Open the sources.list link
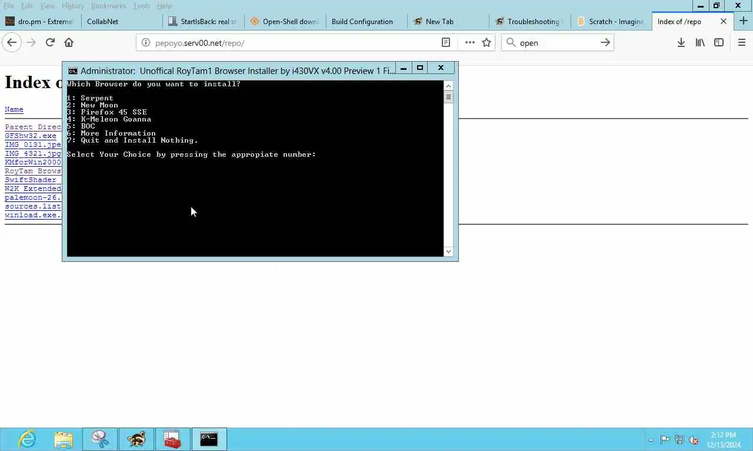753x451 pixels. (33, 206)
